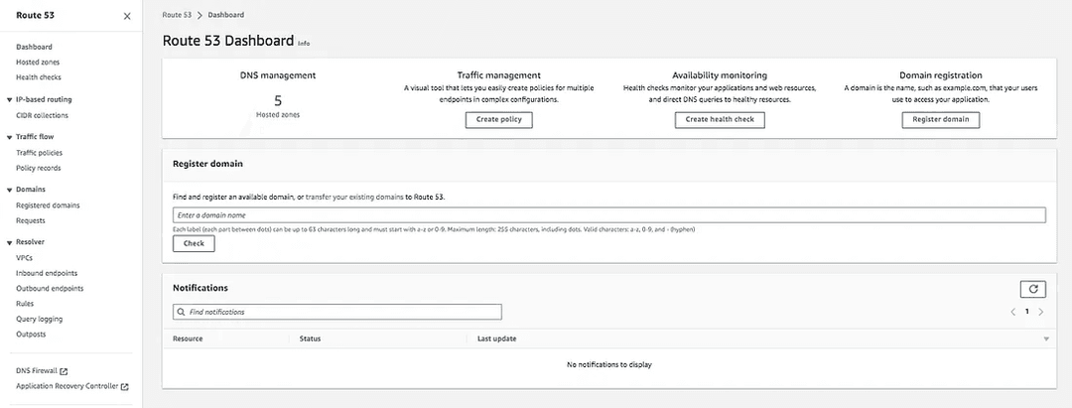1072x408 pixels.
Task: Open Hosted zones in the sidebar
Action: click(38, 63)
